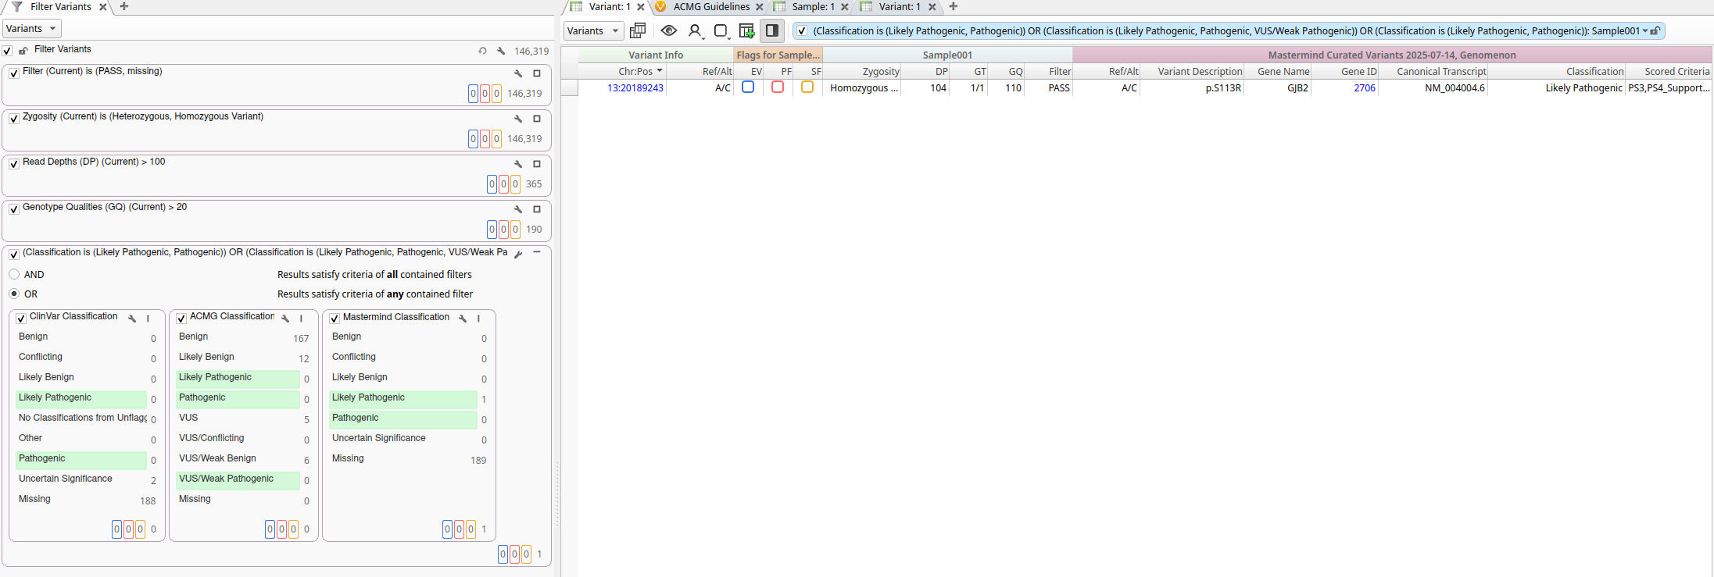
Task: Click the red PF flag box for the variant
Action: (778, 87)
